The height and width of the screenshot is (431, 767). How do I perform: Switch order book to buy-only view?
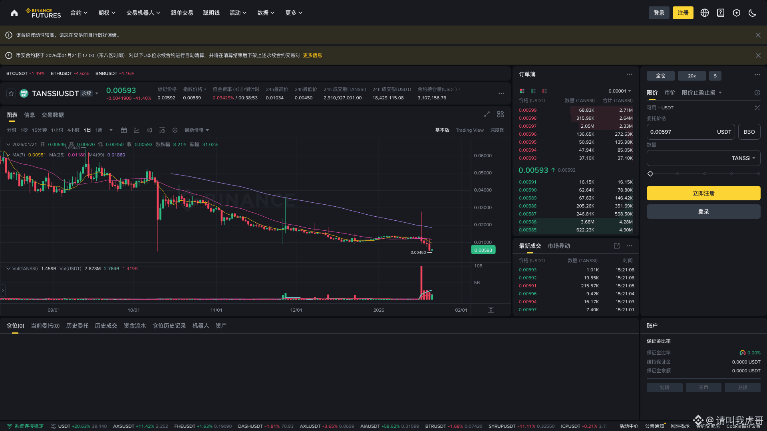(533, 91)
